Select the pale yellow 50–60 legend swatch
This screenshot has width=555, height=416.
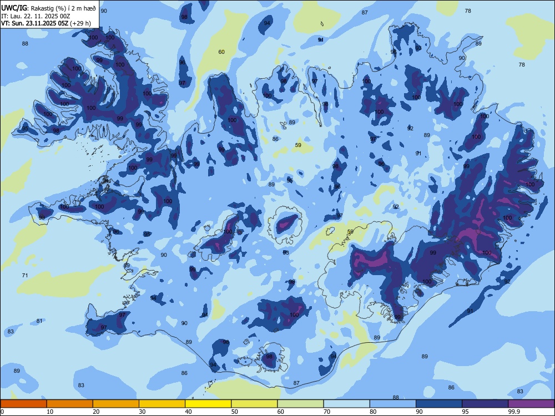(254, 404)
